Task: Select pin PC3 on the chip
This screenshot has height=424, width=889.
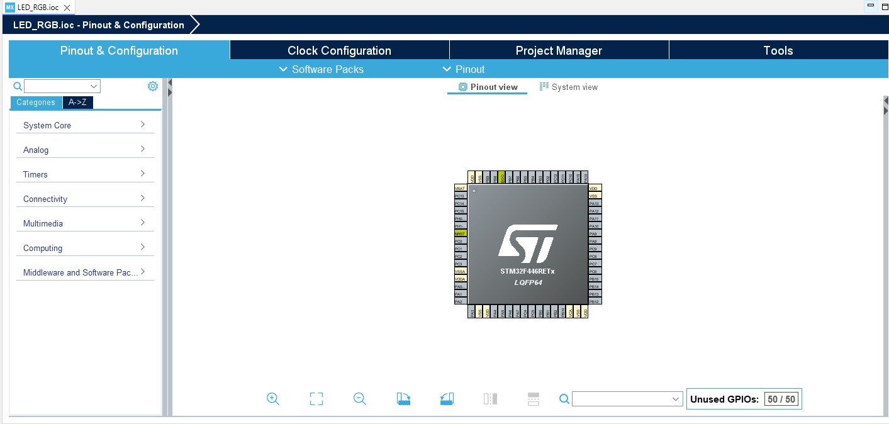Action: pos(461,264)
